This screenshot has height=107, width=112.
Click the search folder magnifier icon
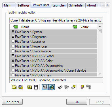[21, 87]
